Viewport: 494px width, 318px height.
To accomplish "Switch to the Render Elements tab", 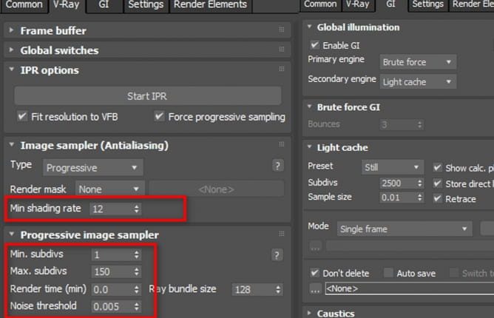I will [210, 5].
